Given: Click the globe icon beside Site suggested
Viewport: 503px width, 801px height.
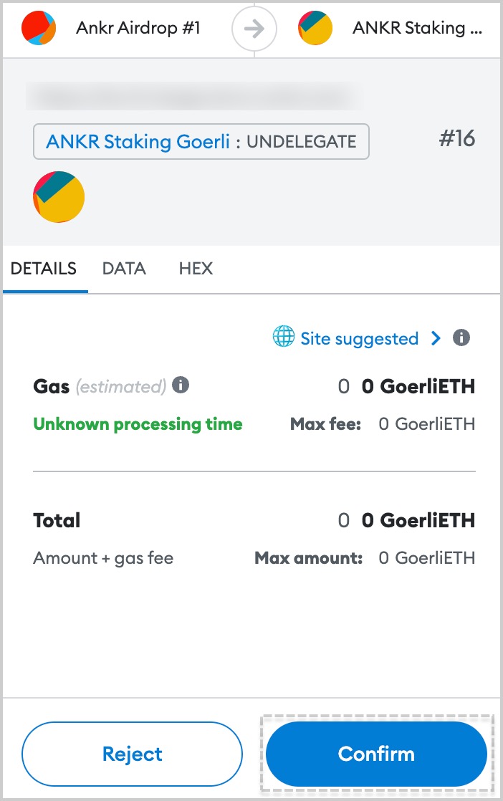Looking at the screenshot, I should (284, 337).
